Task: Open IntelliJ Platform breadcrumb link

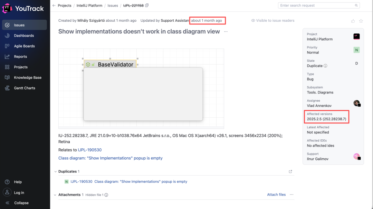Action: (89, 6)
